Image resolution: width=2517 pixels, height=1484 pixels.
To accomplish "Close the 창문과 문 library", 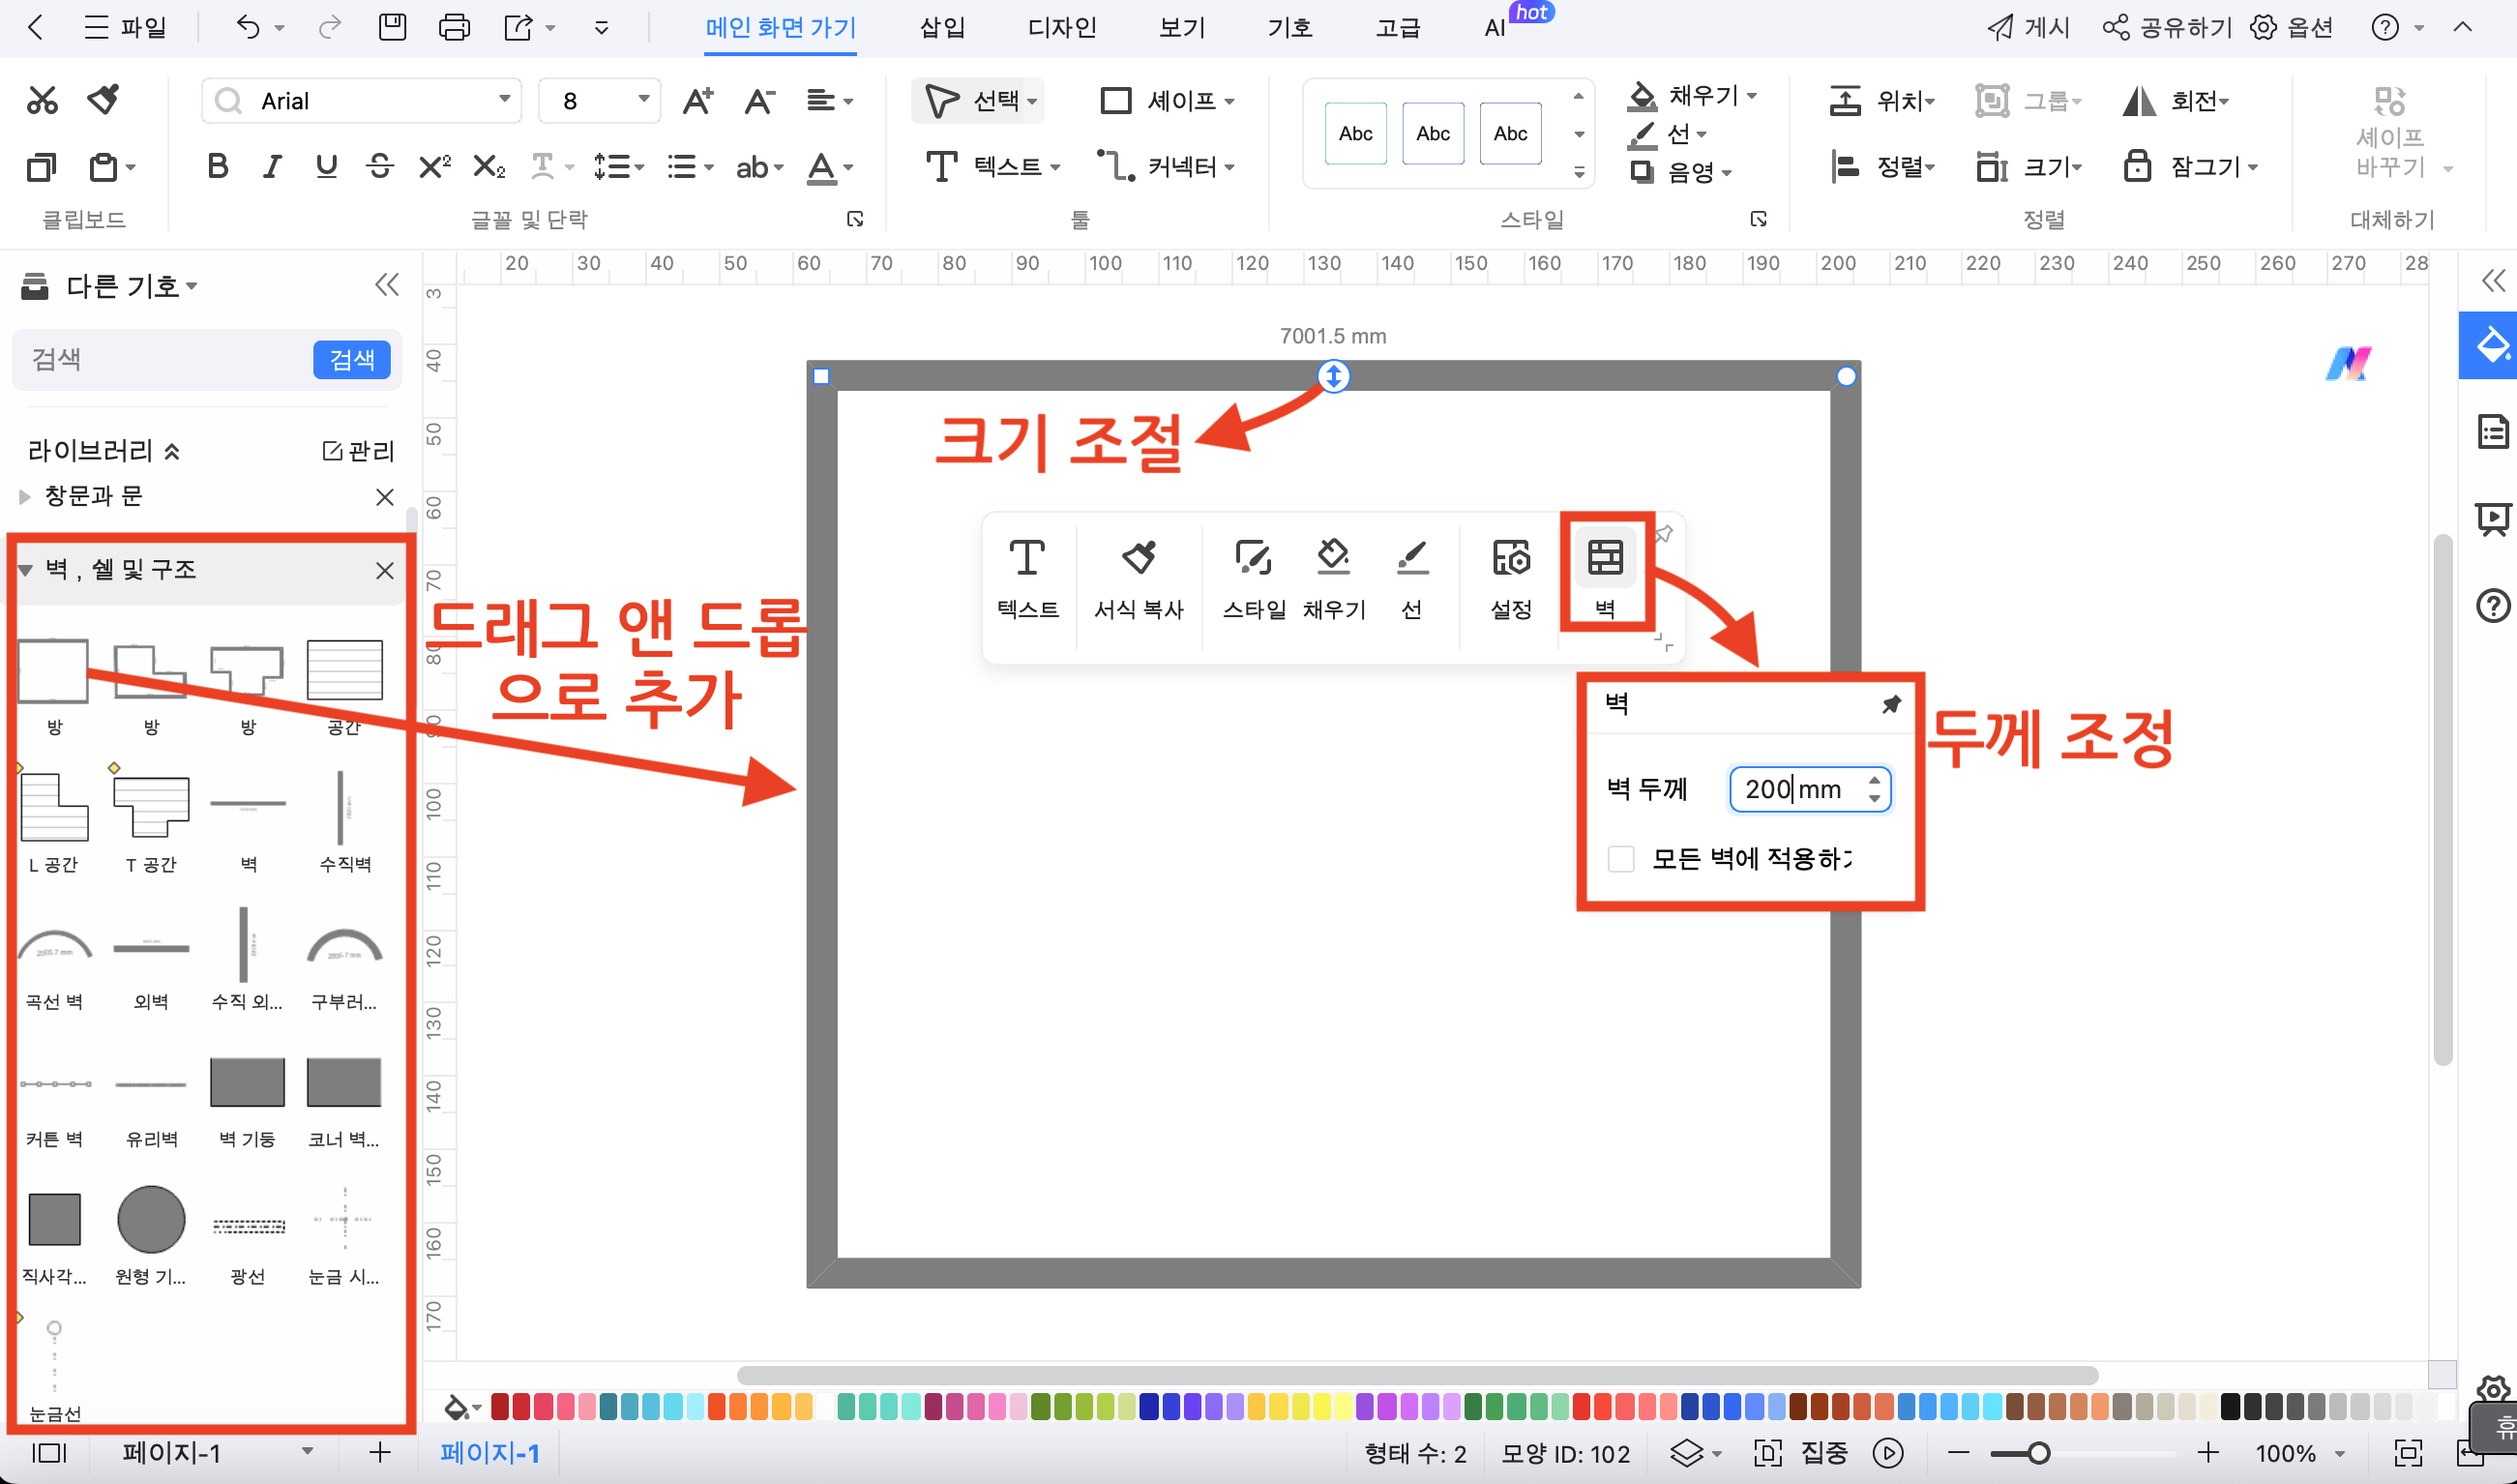I will (385, 497).
